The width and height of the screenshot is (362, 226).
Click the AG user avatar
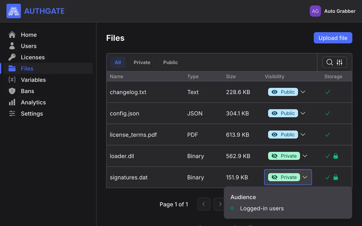315,11
